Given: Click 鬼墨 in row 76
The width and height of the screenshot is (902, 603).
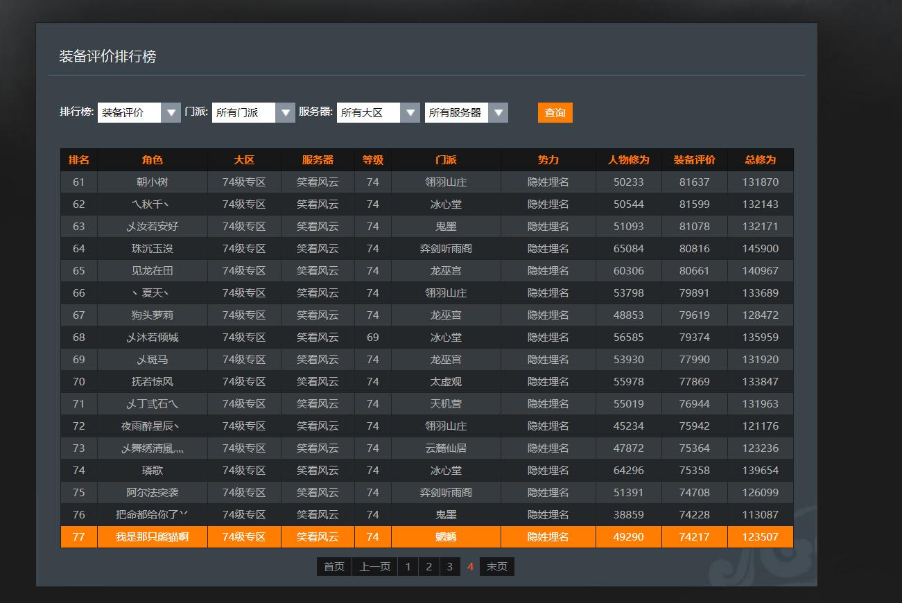Looking at the screenshot, I should point(446,515).
